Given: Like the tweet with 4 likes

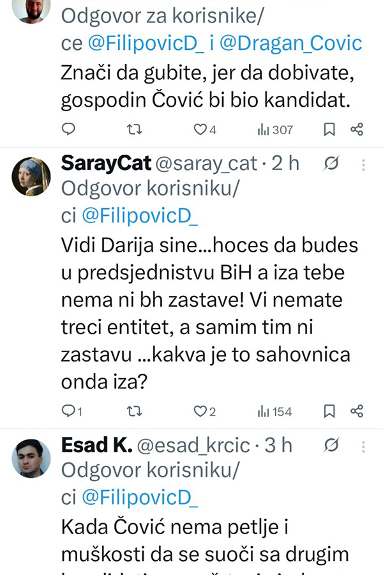Looking at the screenshot, I should (x=200, y=130).
